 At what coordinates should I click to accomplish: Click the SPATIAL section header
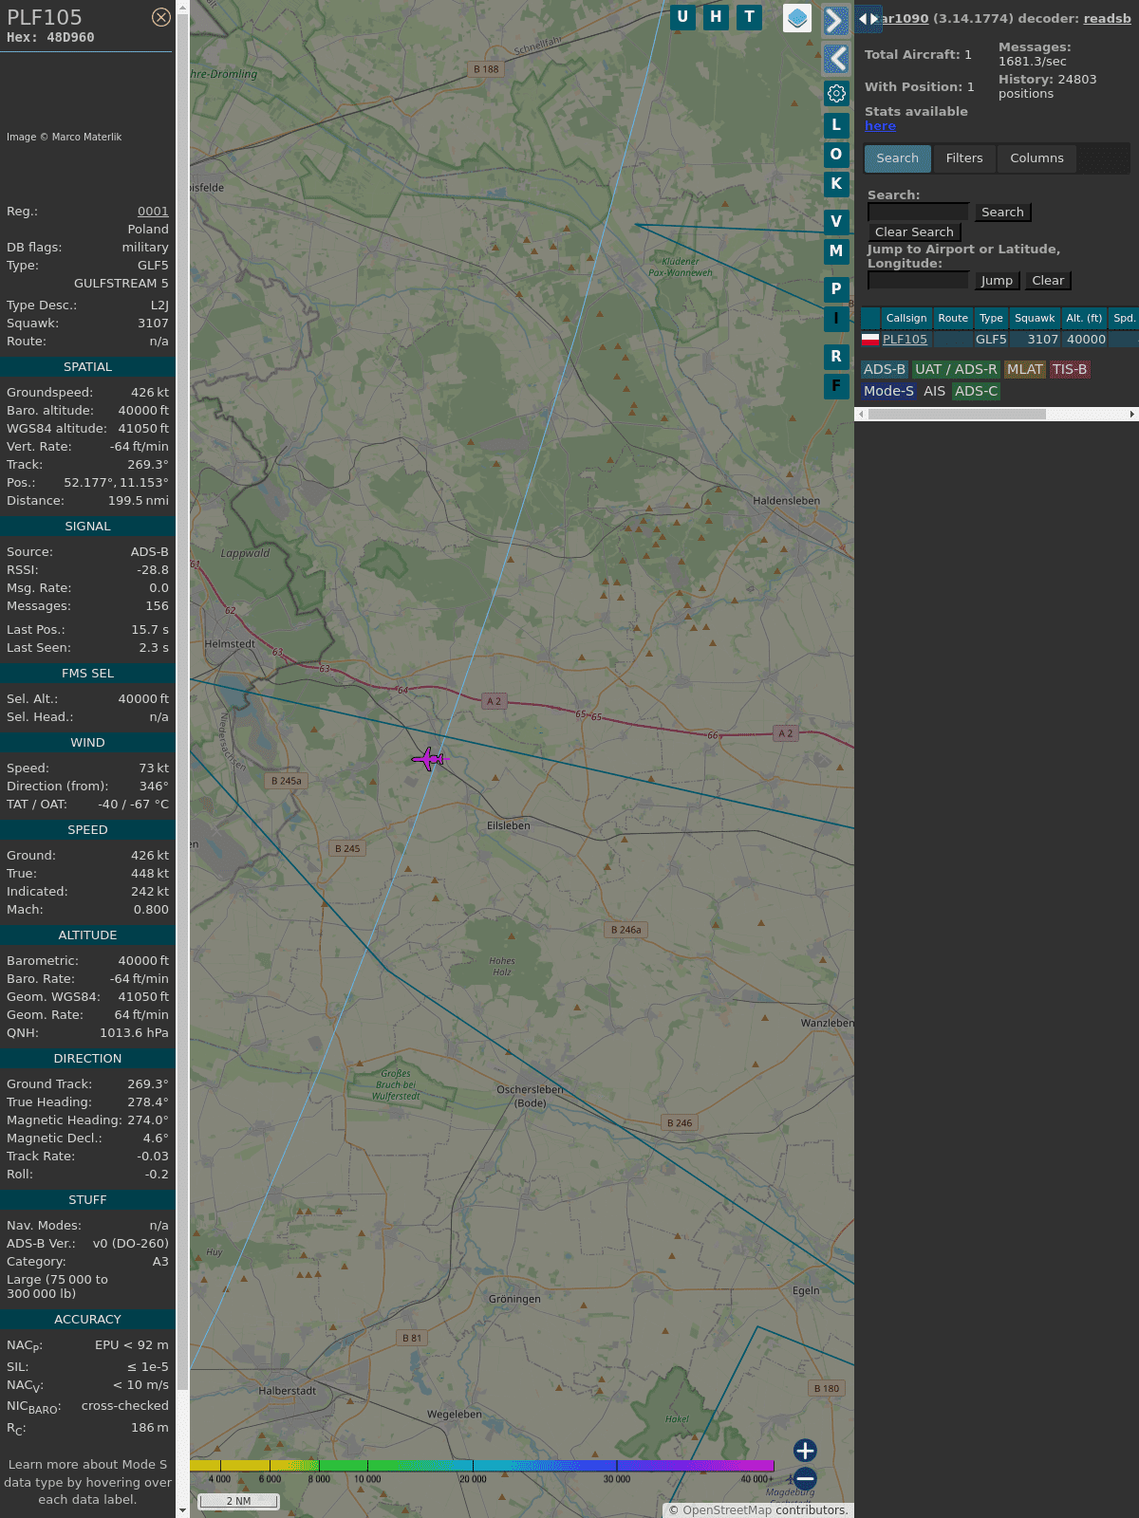point(87,367)
